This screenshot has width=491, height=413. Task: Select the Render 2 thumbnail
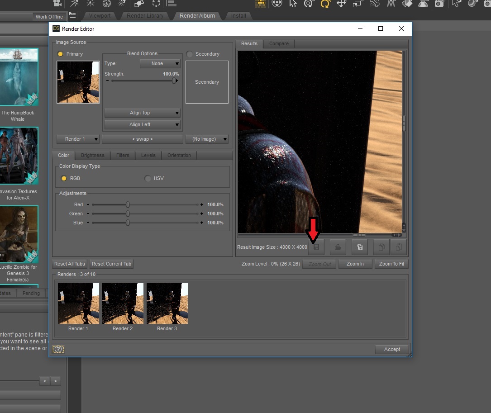(123, 304)
